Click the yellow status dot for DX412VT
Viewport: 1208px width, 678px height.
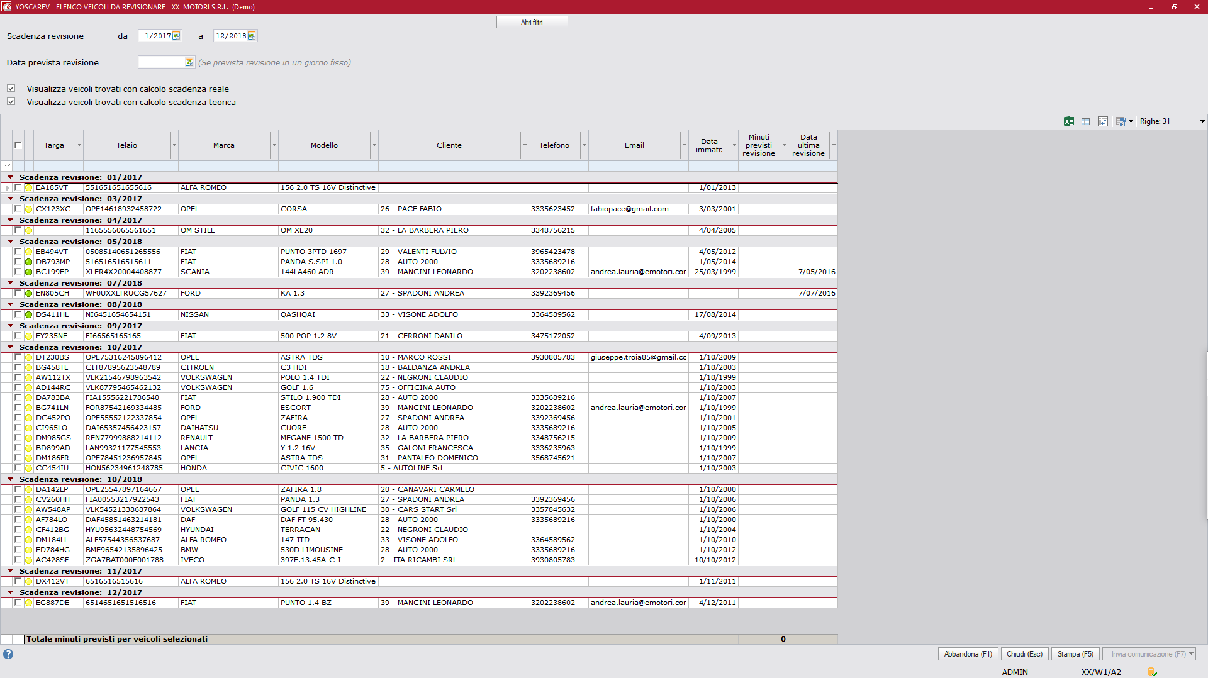point(29,581)
